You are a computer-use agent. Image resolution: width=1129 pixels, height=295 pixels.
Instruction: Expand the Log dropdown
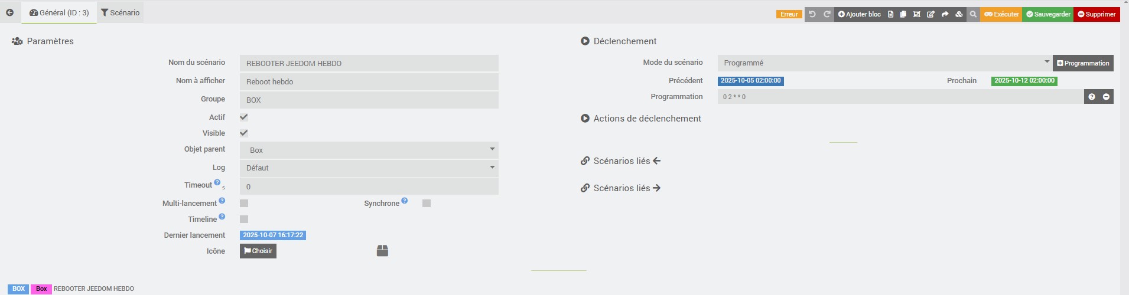coord(369,168)
